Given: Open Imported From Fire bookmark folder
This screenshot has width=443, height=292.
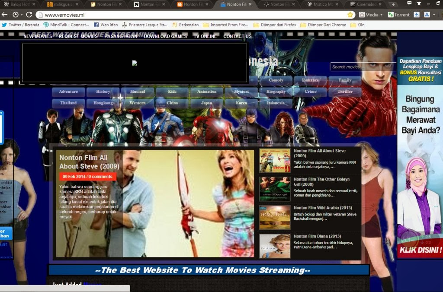Looking at the screenshot, I should pos(226,25).
